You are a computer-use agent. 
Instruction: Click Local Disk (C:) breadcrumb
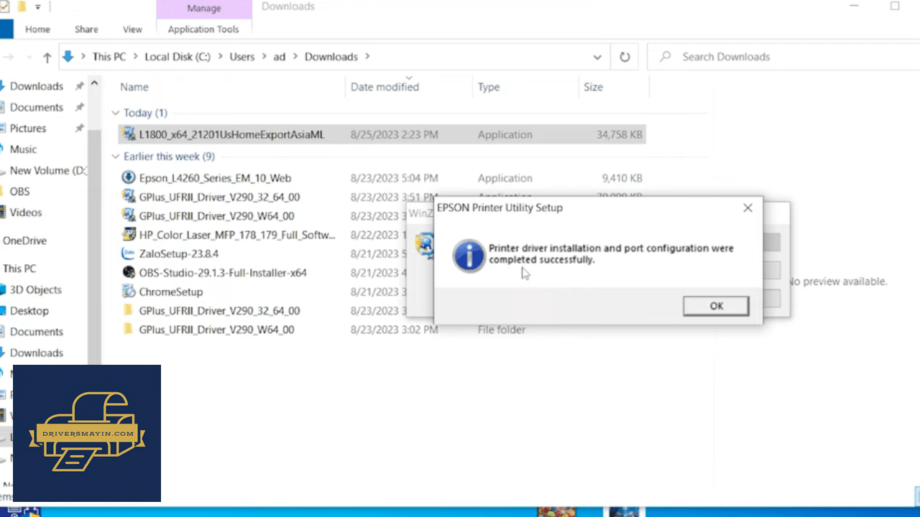pos(178,57)
